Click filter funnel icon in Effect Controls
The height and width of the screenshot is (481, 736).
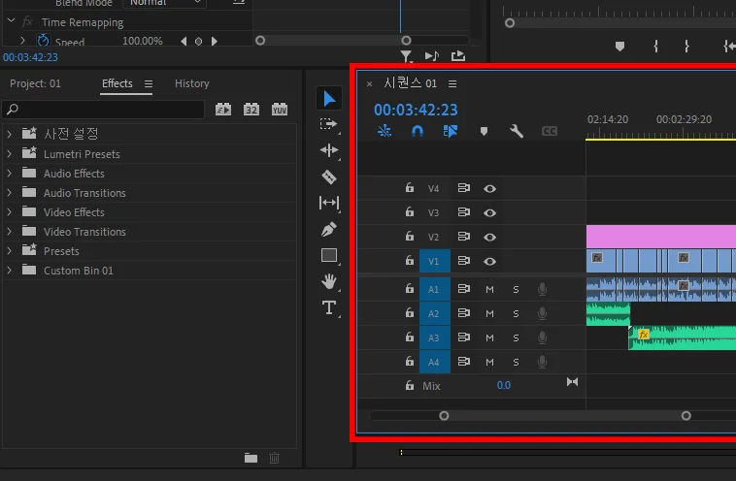point(407,56)
